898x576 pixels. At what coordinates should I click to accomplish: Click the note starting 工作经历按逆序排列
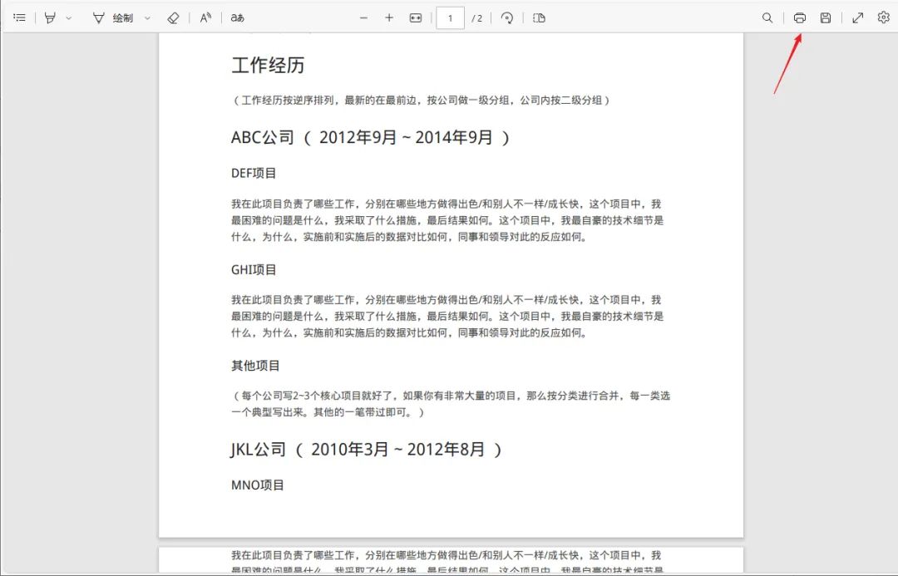pos(421,101)
